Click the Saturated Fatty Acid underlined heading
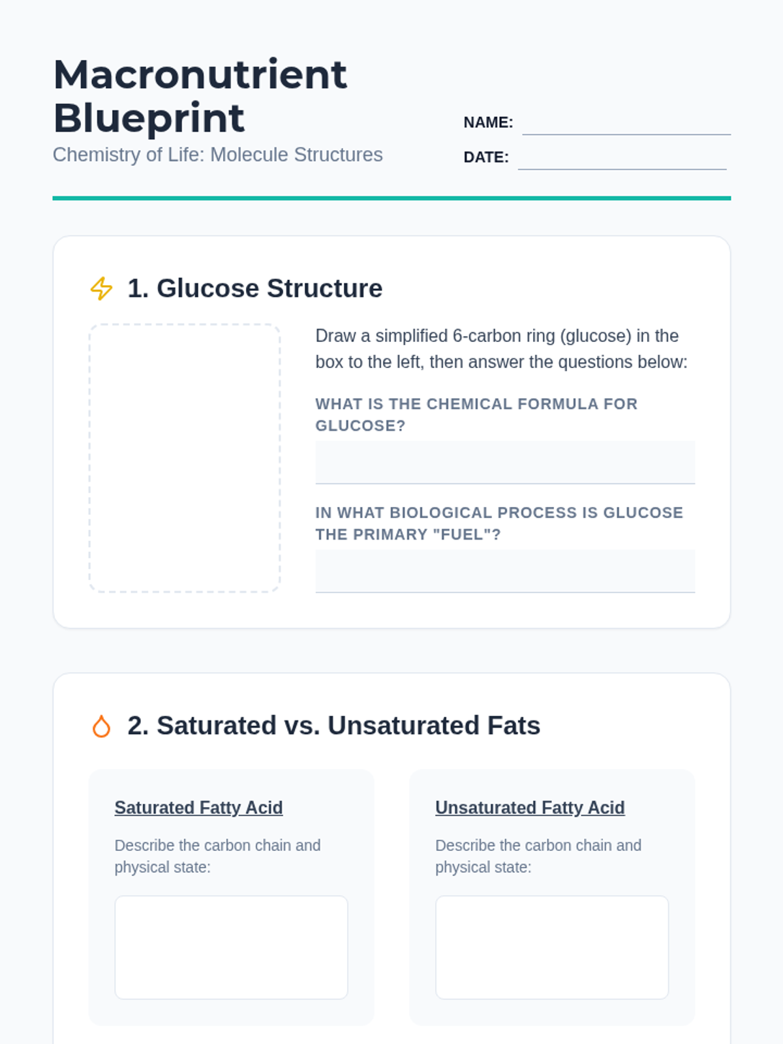Image resolution: width=783 pixels, height=1044 pixels. [198, 808]
